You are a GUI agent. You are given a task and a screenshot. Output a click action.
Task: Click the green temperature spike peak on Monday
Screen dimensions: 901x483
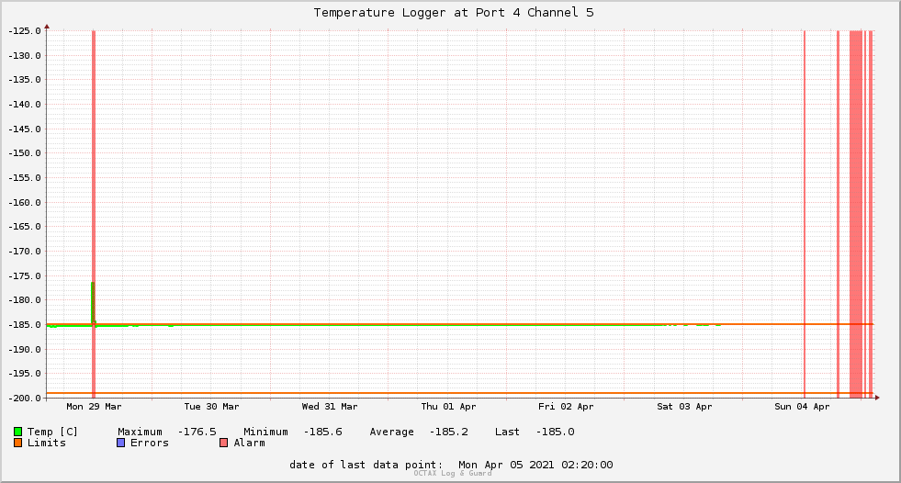(93, 284)
